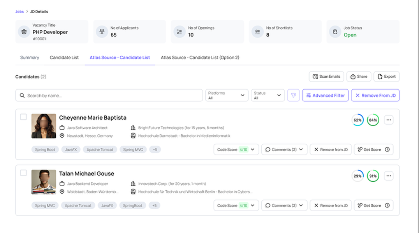The width and height of the screenshot is (419, 233).
Task: Open more options for Cheyenne Marie Baptista
Action: 389,120
